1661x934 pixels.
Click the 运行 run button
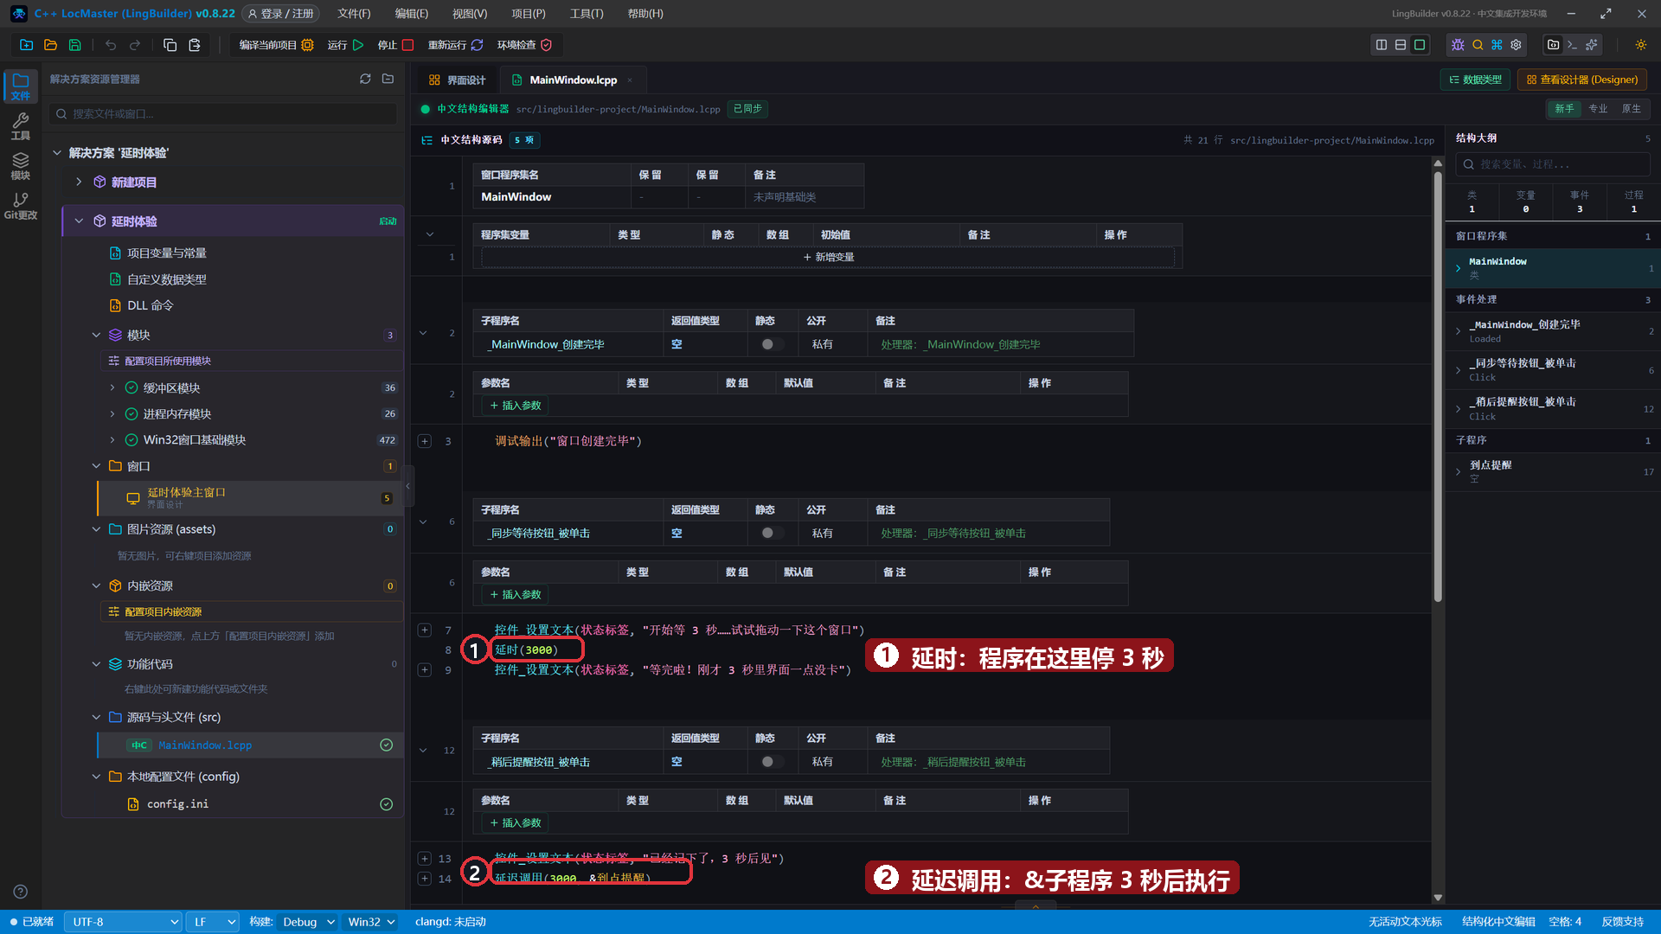345,45
